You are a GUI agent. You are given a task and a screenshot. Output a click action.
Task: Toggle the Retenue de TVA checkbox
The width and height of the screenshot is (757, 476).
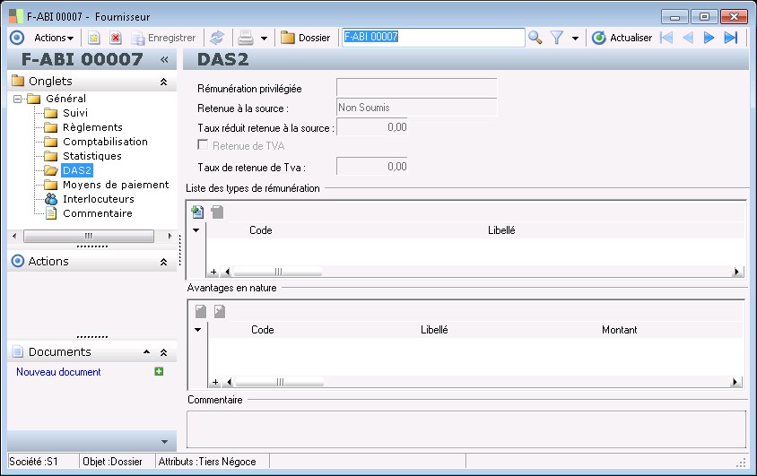tap(204, 145)
